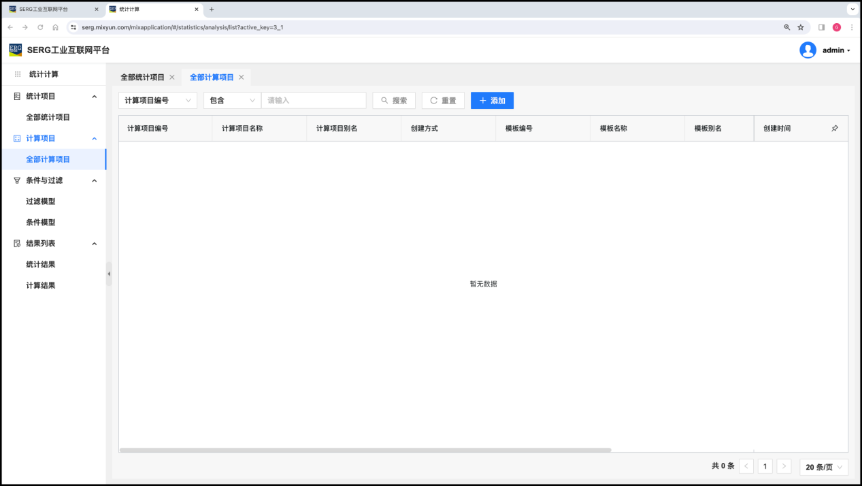Click the SERG platform logo
862x486 pixels.
tap(16, 50)
